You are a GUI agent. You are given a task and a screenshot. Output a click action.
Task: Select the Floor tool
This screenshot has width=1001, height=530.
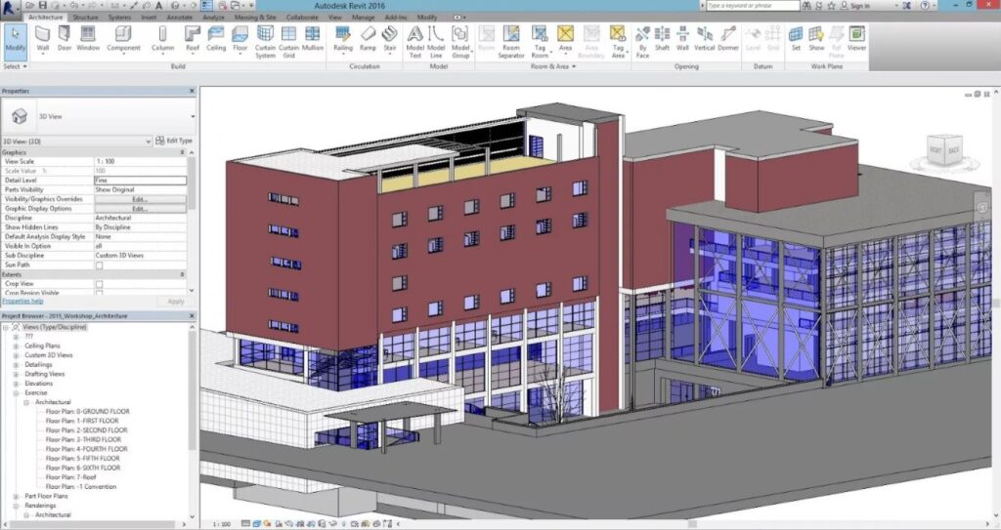[x=240, y=40]
